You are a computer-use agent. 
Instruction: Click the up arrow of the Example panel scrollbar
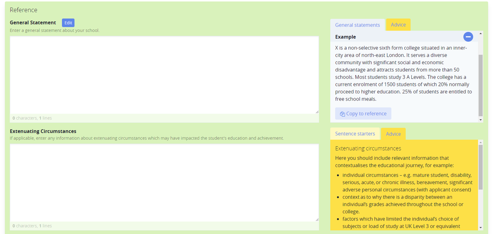[x=481, y=33]
